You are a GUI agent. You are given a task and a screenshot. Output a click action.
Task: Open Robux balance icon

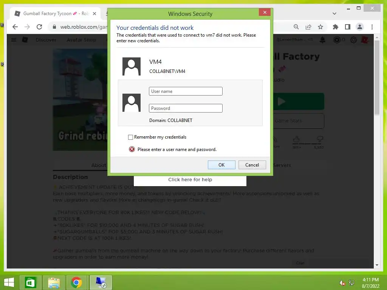click(x=337, y=40)
